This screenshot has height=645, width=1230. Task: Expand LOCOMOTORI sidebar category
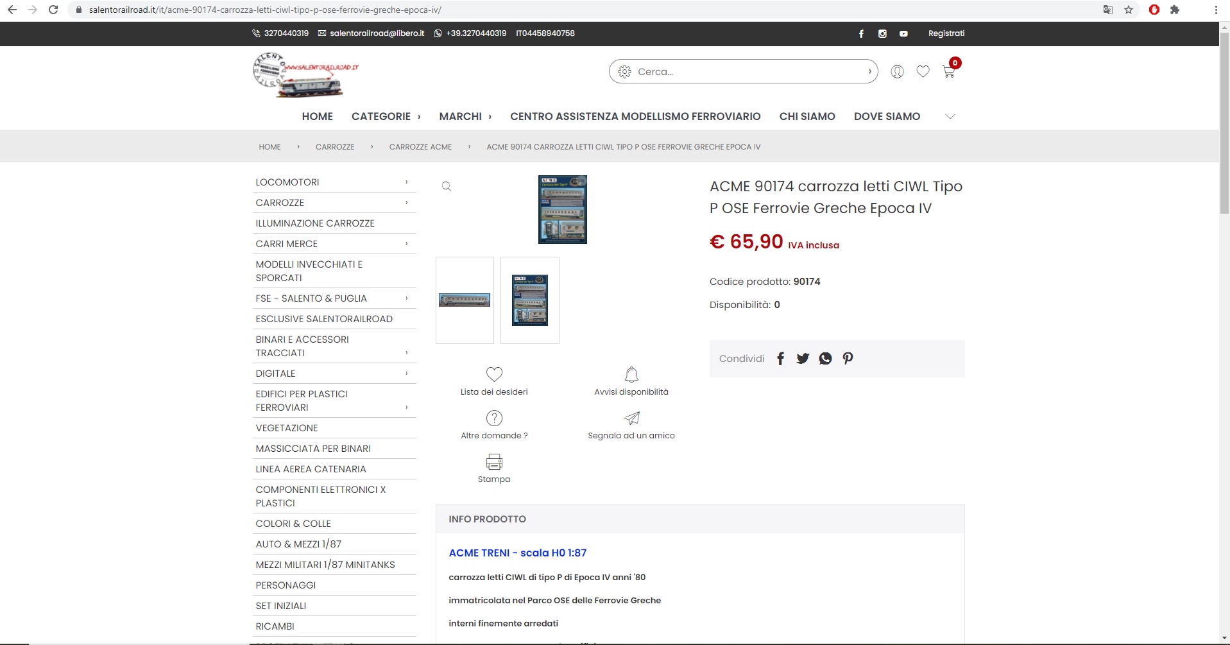(x=406, y=182)
